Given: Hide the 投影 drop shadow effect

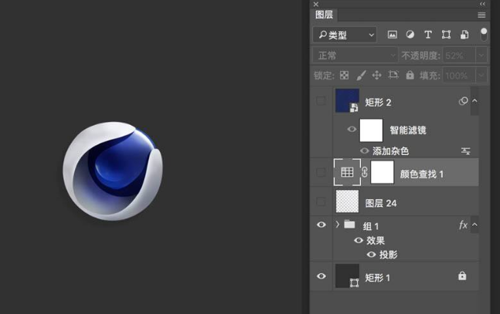Looking at the screenshot, I should coord(371,255).
